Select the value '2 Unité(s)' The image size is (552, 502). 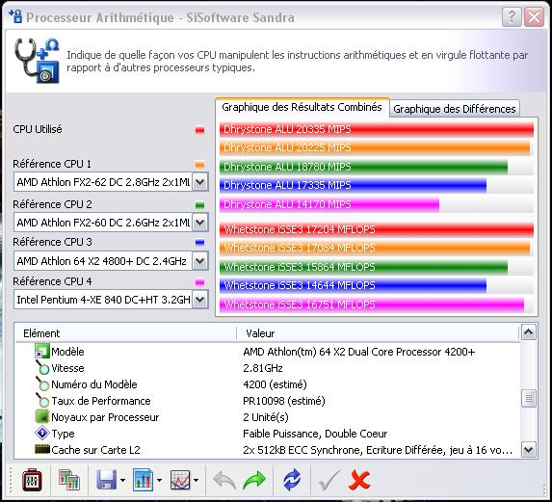pos(266,417)
